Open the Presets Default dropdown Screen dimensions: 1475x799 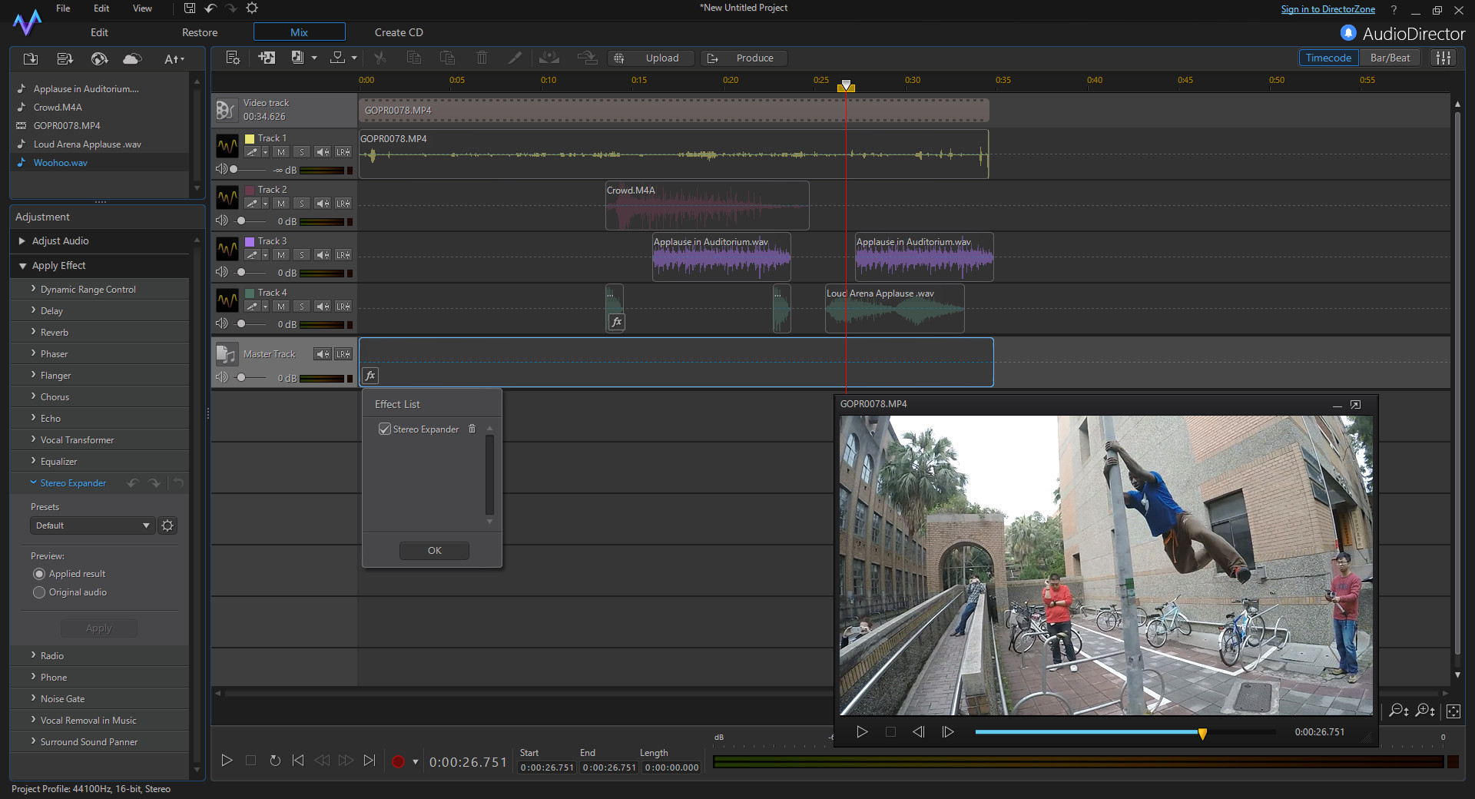93,525
